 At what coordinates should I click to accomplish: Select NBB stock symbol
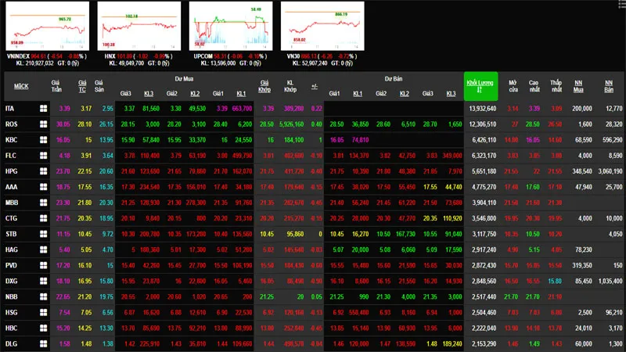tap(11, 296)
